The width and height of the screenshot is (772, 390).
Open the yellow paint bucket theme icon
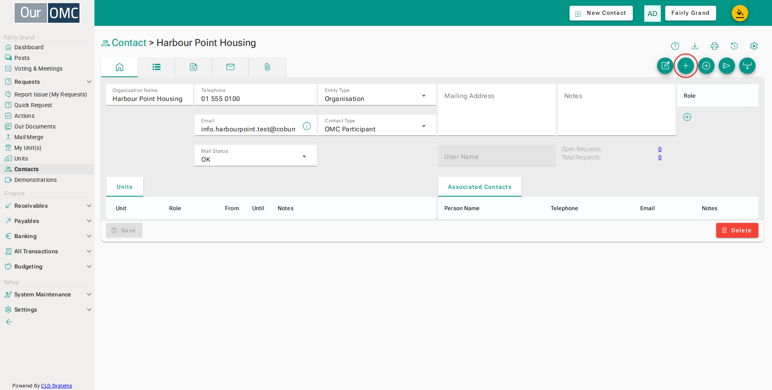[740, 13]
